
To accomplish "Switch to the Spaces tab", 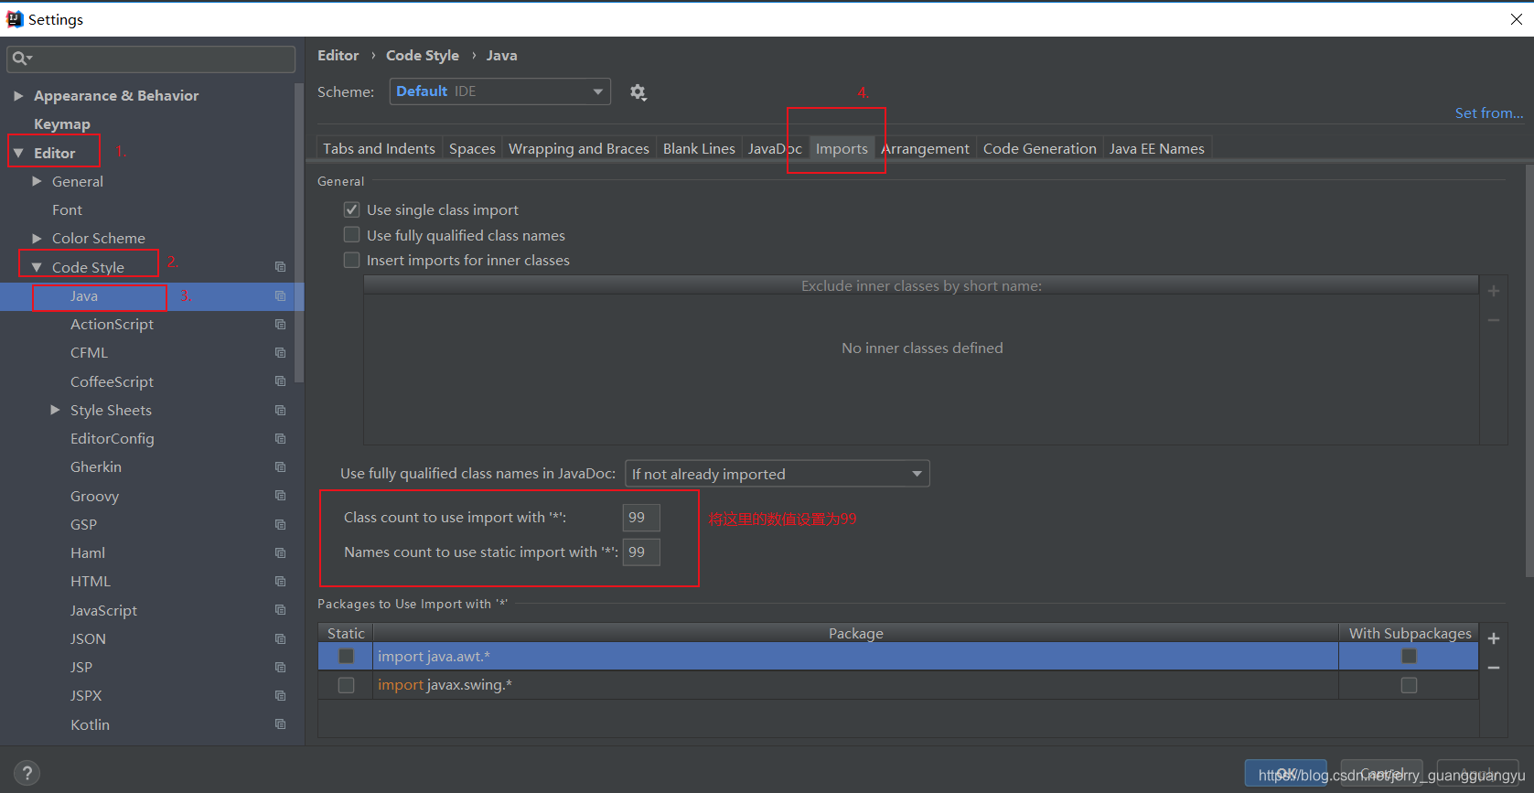I will [472, 148].
